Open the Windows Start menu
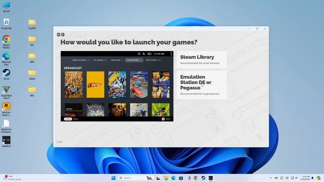Viewport: 324px width, 182px height. (x=113, y=178)
